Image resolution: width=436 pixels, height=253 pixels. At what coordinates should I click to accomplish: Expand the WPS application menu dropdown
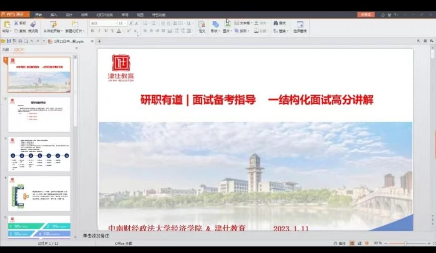click(28, 14)
